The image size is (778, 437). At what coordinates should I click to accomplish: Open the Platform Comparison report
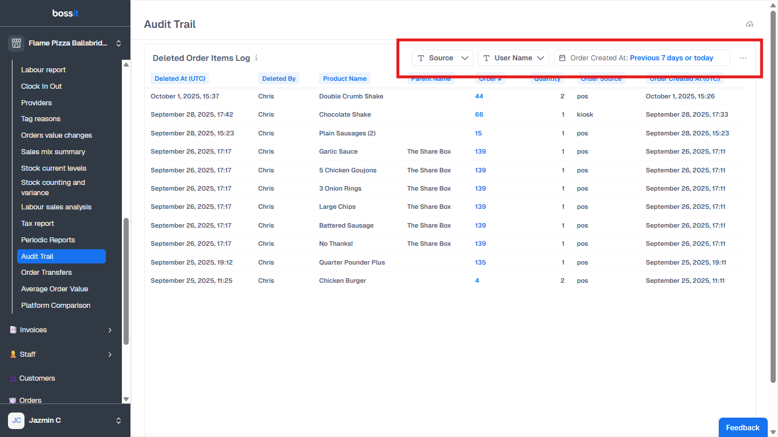(x=55, y=306)
